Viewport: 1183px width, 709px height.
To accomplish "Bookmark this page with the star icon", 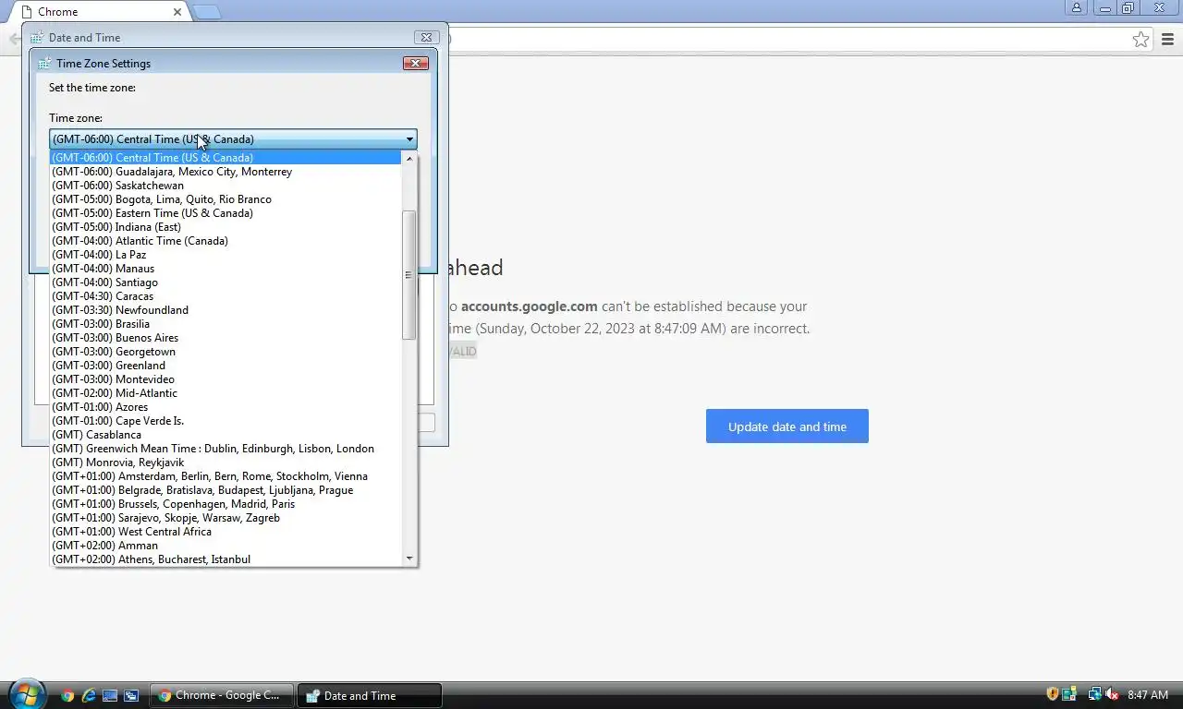I will [1140, 39].
